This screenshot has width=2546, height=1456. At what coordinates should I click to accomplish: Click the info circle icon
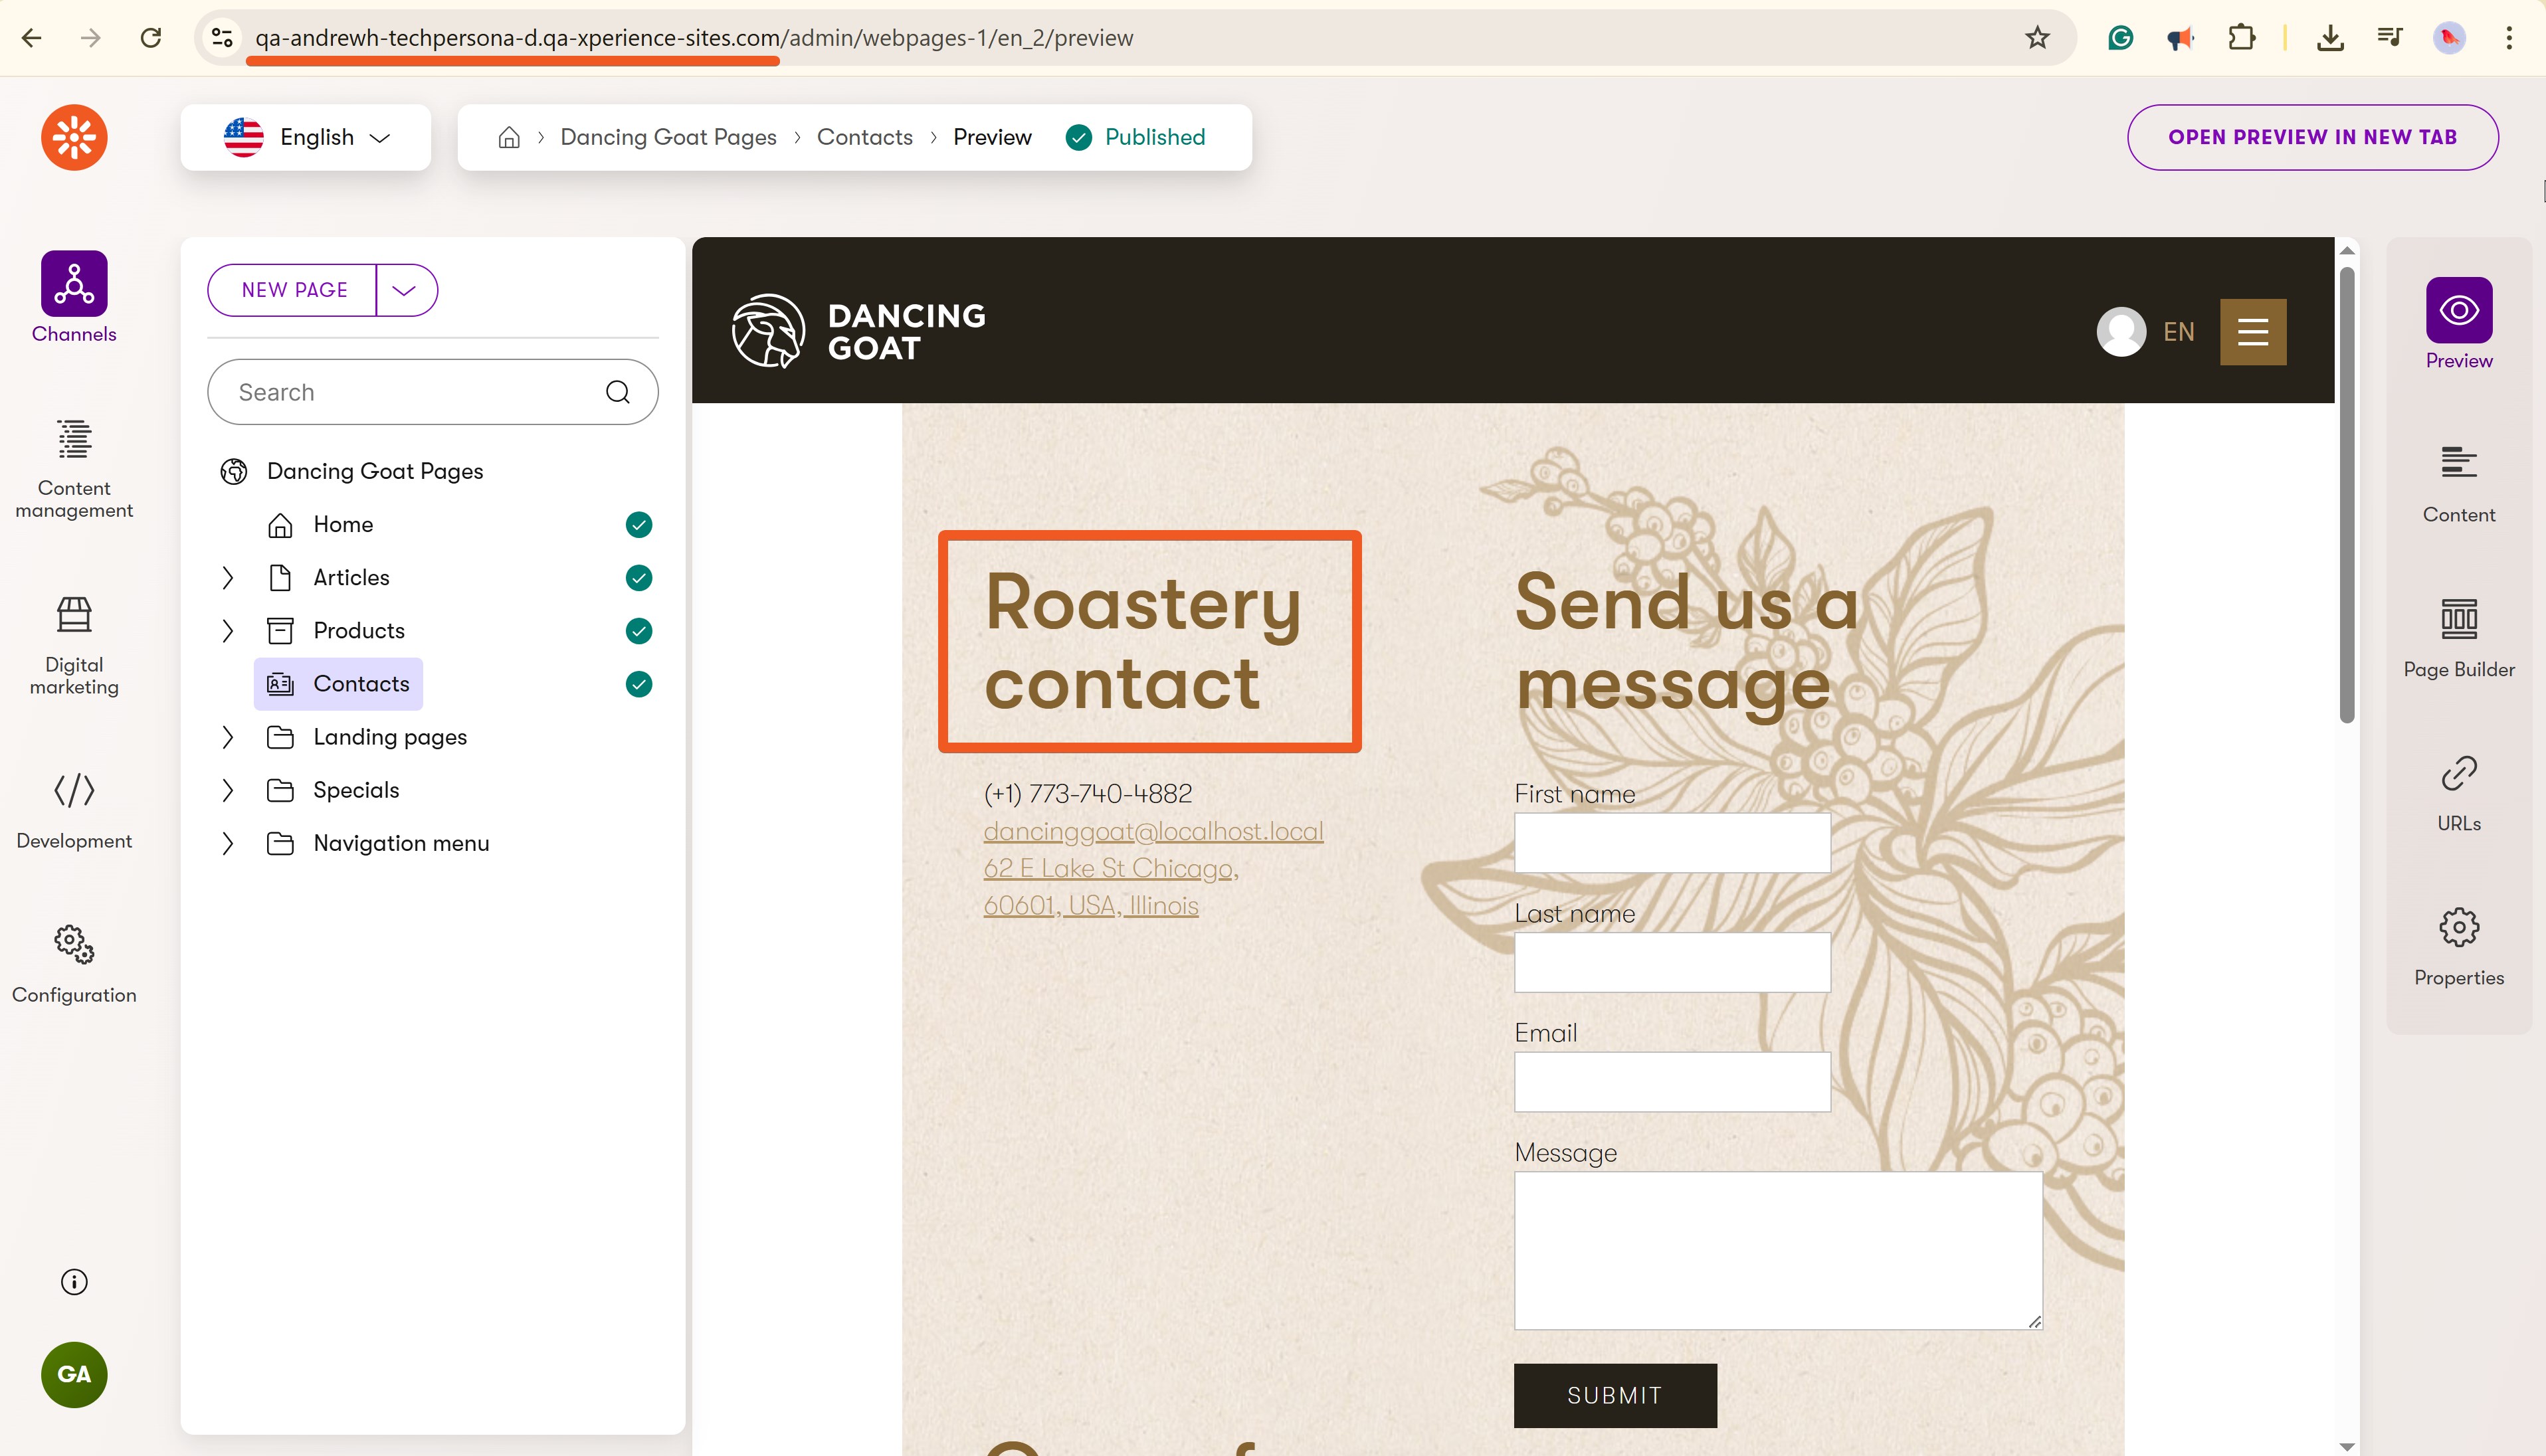(x=74, y=1282)
